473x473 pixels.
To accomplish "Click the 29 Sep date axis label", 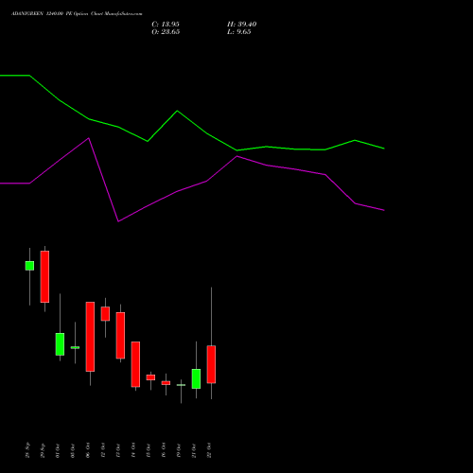I will [x=43, y=450].
